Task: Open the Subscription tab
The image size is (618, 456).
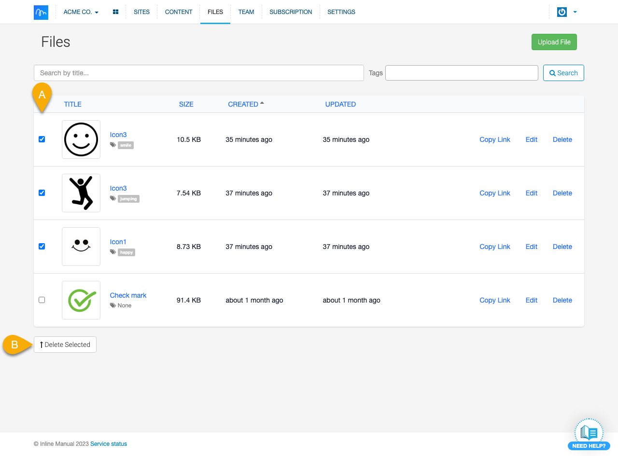Action: click(x=291, y=12)
